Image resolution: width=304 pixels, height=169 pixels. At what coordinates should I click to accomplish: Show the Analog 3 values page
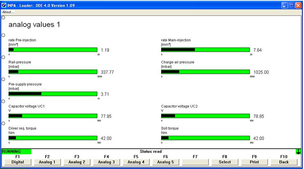[x=106, y=162]
